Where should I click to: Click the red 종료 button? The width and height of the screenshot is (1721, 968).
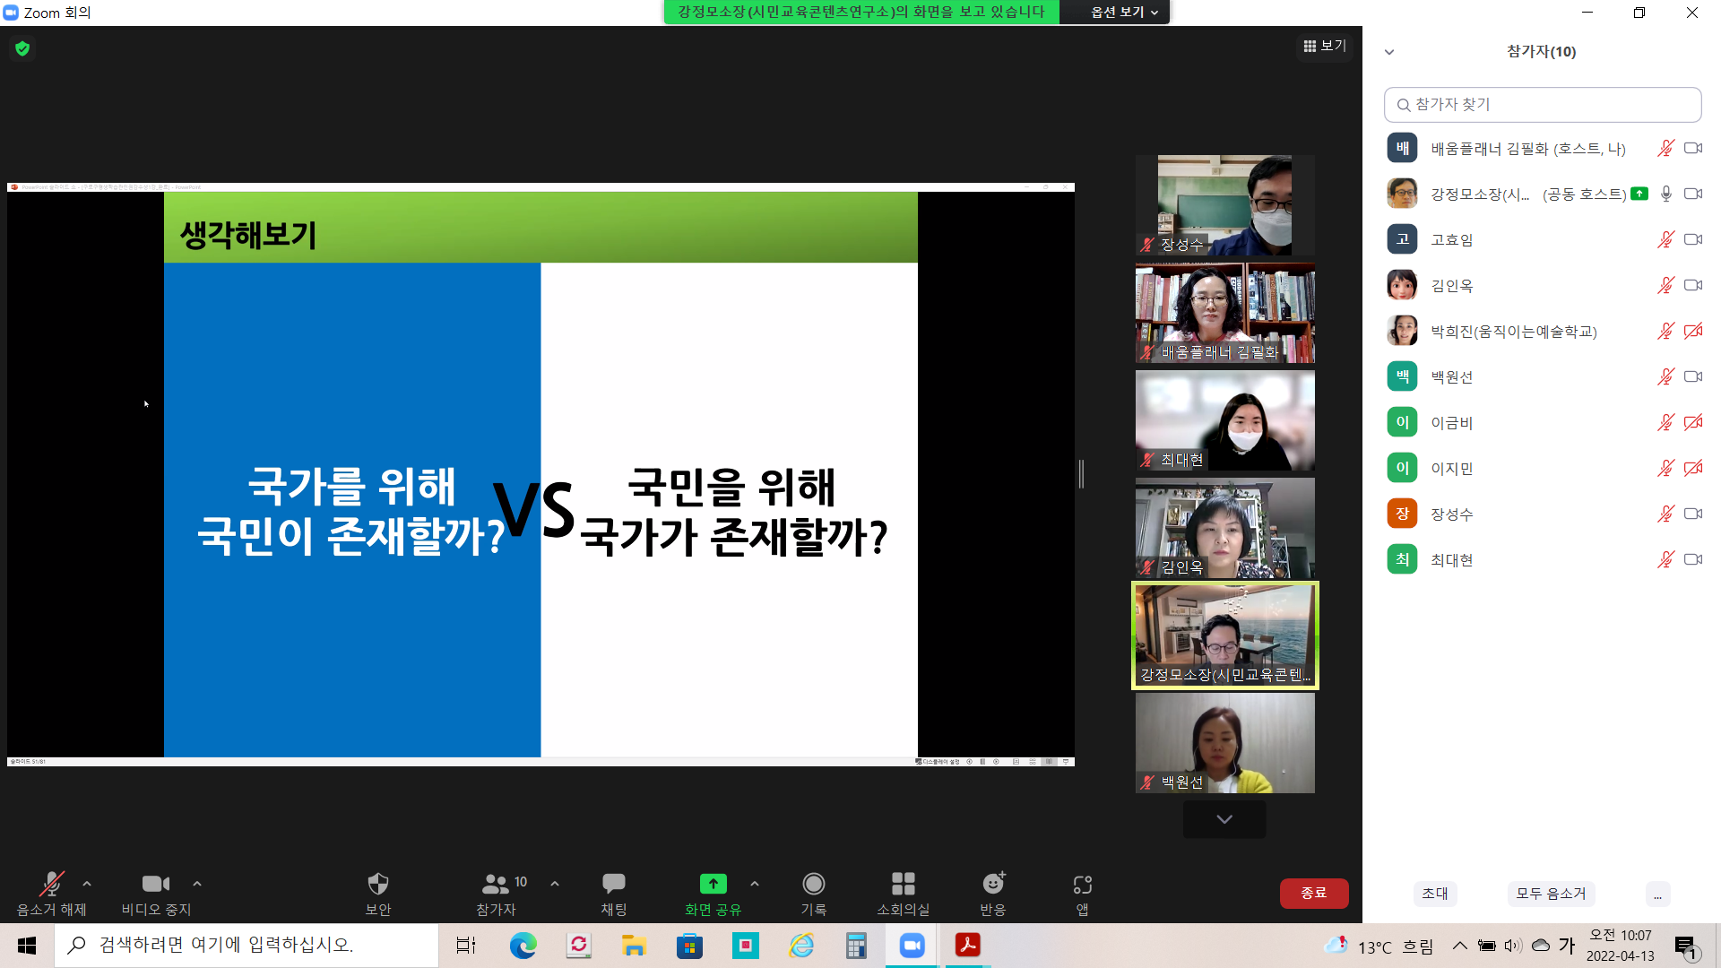[1313, 893]
